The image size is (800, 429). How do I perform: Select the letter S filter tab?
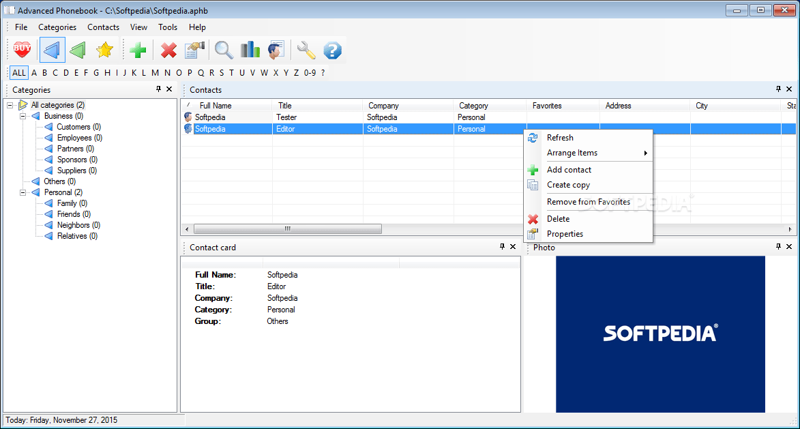coord(221,72)
